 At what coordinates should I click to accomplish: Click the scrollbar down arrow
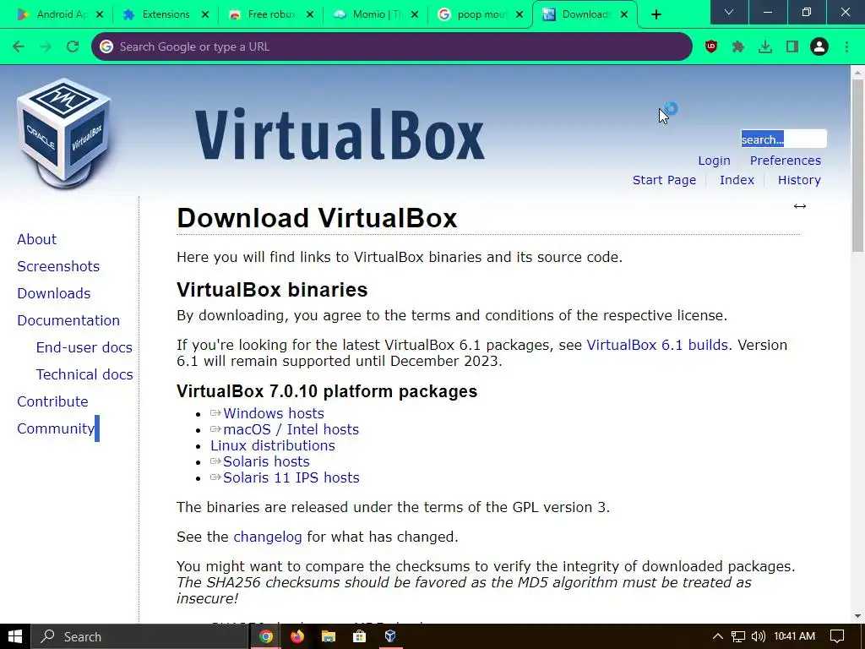point(858,616)
